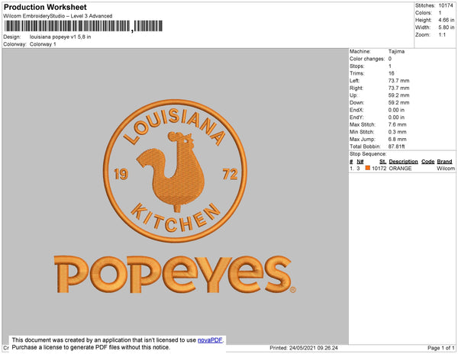Click the 'Stop Sequence:' label
Viewport: 458px width, 354px height.
coord(368,154)
